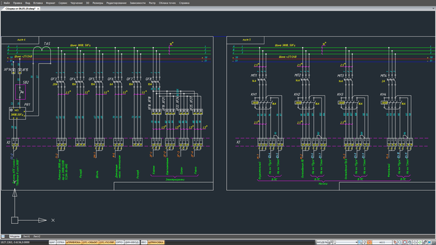The height and width of the screenshot is (245, 436).
Task: Toggle the padlock icon in status bar
Action: 425,243
